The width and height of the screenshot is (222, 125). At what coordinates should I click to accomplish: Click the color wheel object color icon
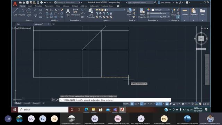[x=148, y=10]
